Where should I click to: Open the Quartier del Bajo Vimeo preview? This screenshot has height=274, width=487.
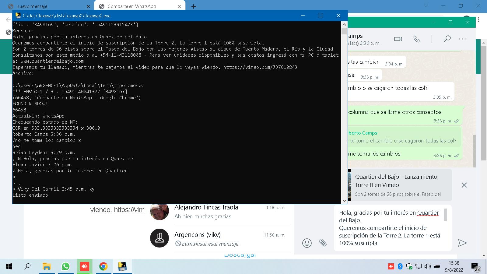click(399, 185)
